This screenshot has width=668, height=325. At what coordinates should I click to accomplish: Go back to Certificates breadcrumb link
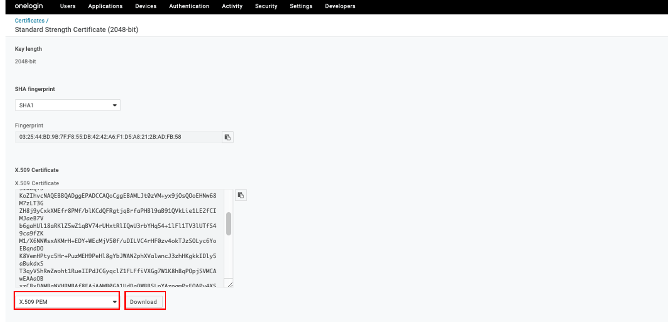29,21
